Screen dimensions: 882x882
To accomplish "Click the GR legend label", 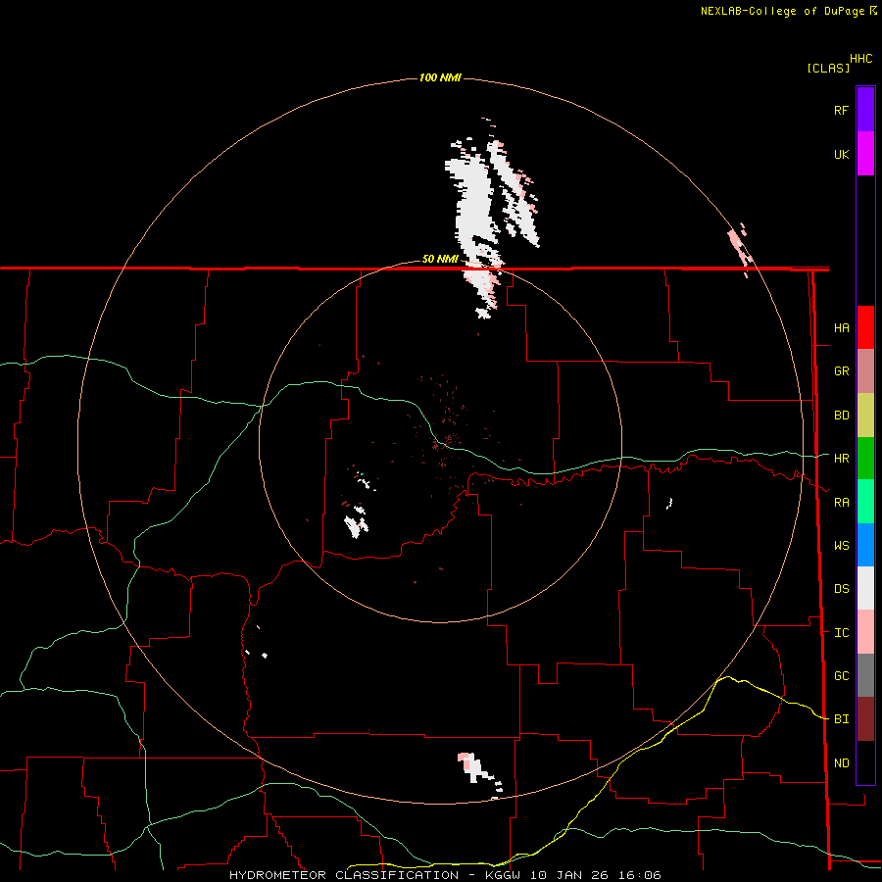I will pyautogui.click(x=841, y=371).
